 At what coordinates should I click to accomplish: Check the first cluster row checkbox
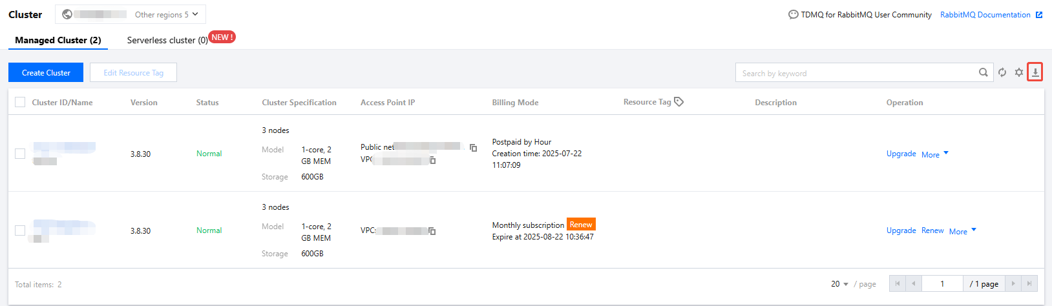coord(20,154)
